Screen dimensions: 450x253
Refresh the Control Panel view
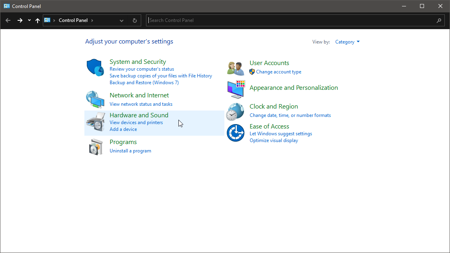[x=134, y=20]
